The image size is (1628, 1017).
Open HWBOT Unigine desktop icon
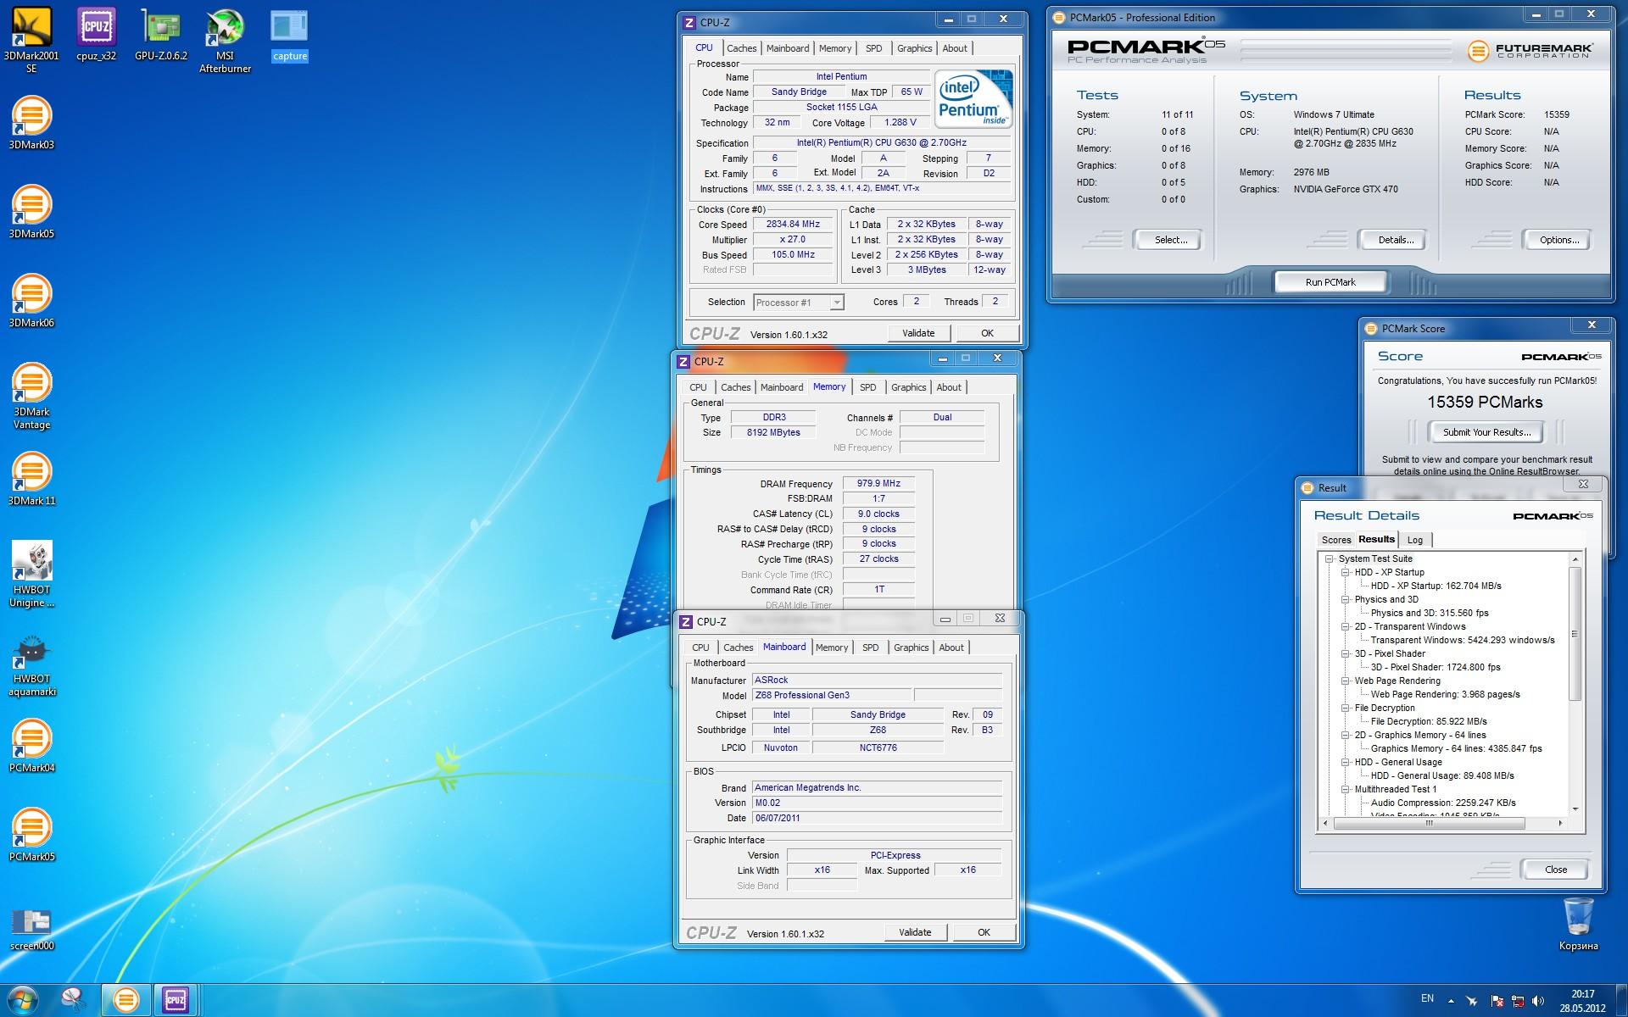point(31,575)
